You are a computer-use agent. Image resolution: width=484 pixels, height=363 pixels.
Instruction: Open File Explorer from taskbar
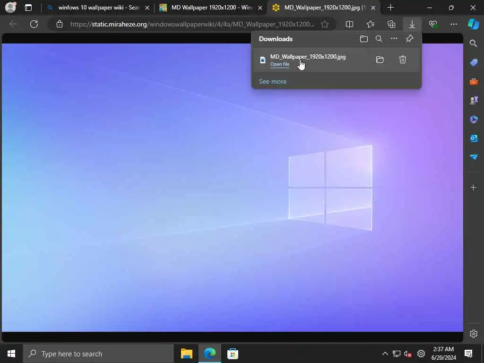click(186, 354)
